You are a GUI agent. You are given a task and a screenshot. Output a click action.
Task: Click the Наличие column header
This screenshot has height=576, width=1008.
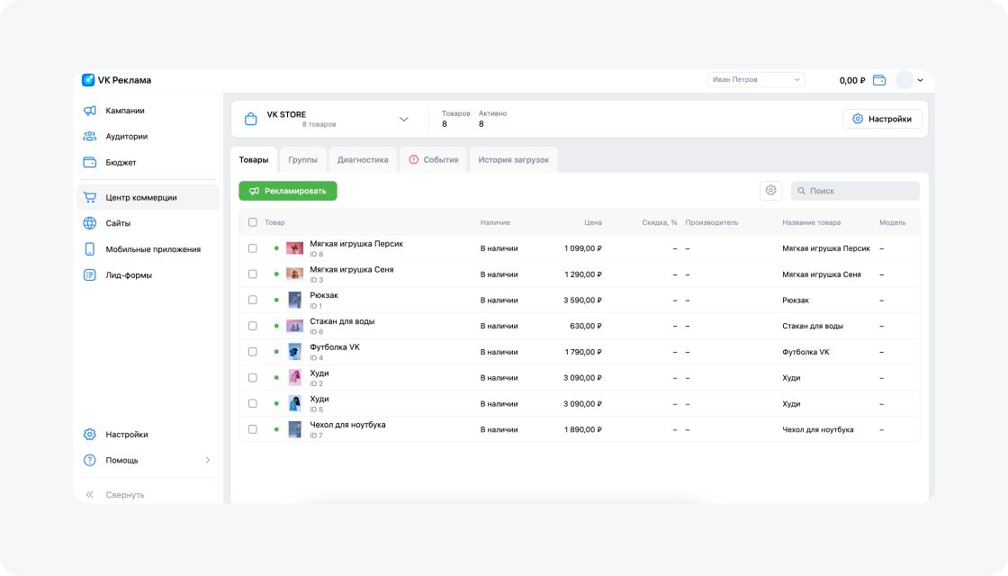point(495,222)
